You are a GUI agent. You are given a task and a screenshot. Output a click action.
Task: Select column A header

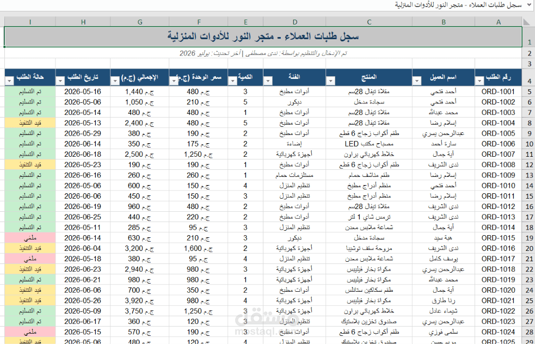(x=499, y=22)
